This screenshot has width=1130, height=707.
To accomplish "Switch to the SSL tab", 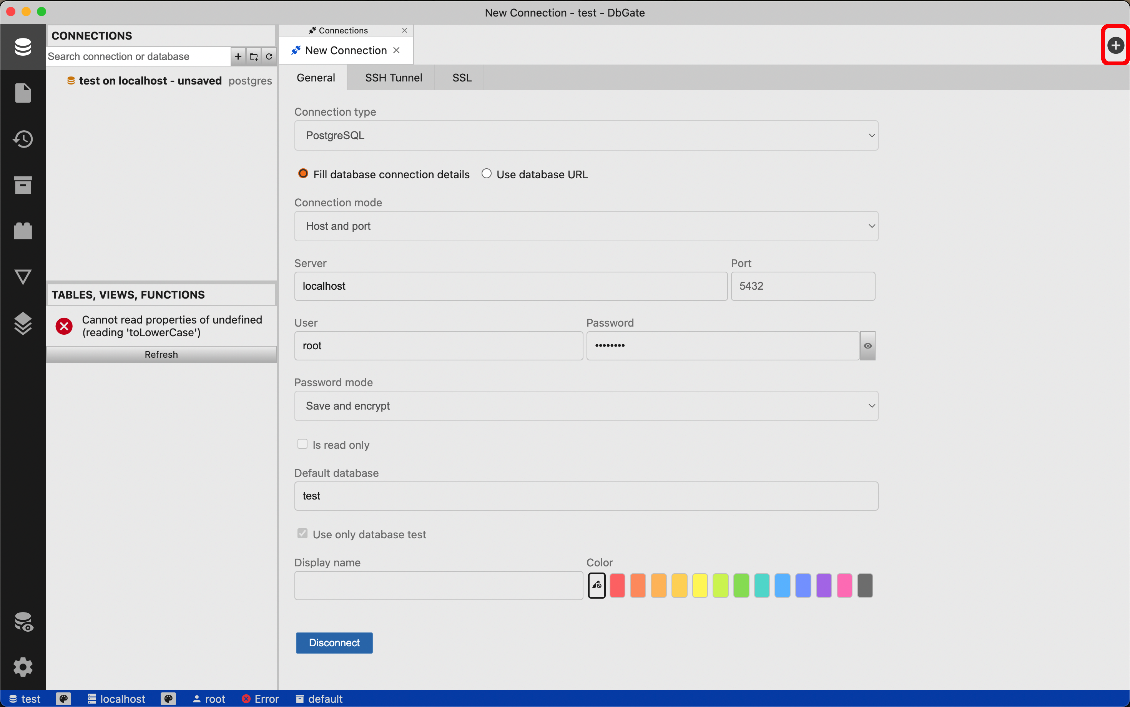I will [x=461, y=77].
